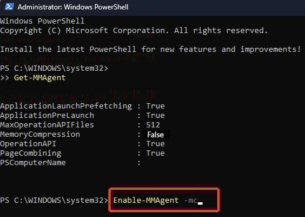Viewport: 305px width, 217px height.
Task: Click the PageCombining True value
Action: (155, 153)
